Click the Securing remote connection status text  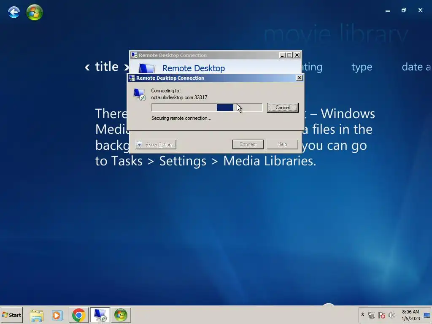(181, 118)
